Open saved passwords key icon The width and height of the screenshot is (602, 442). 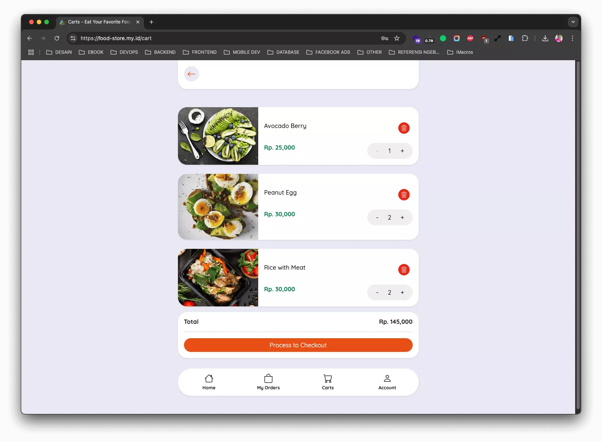[385, 38]
